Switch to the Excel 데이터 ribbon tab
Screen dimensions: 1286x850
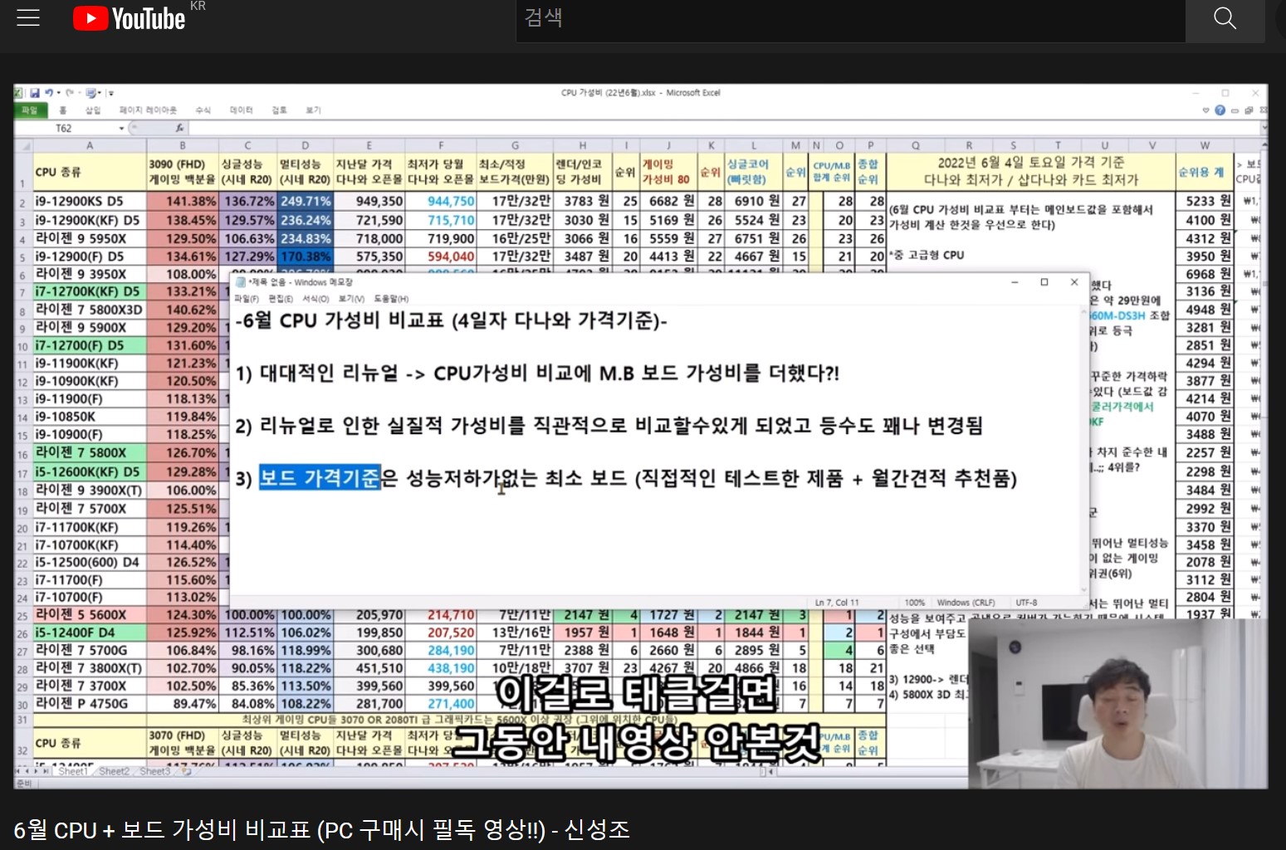pos(242,110)
